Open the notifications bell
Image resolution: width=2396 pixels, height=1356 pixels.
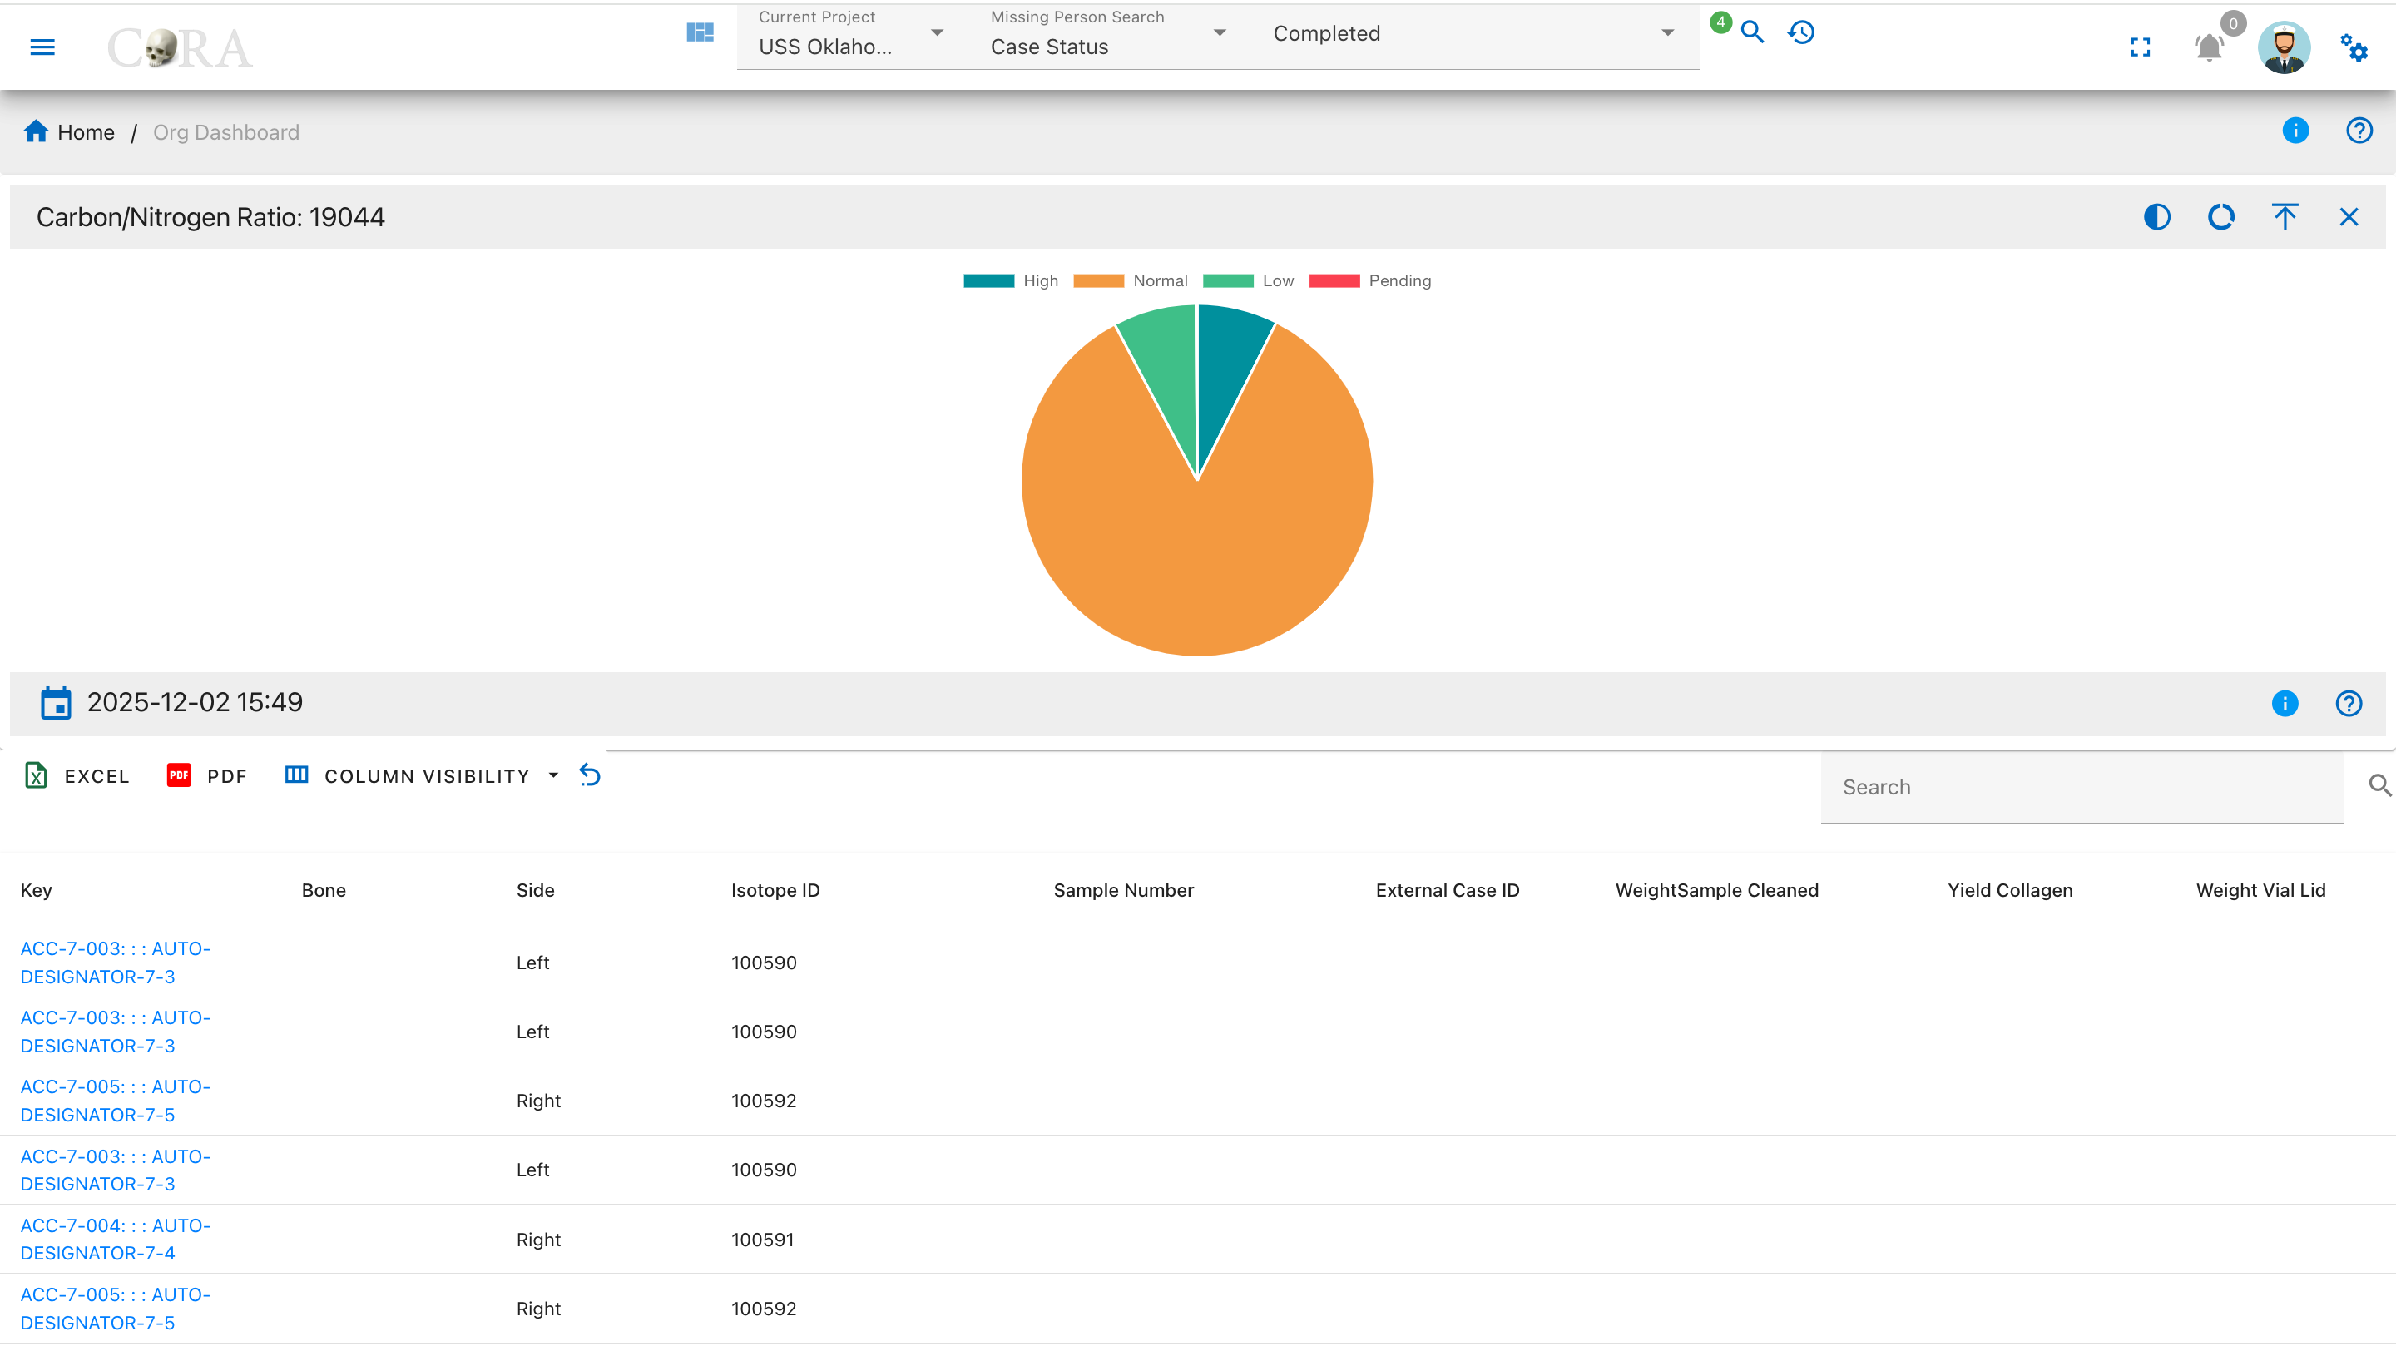pos(2209,47)
